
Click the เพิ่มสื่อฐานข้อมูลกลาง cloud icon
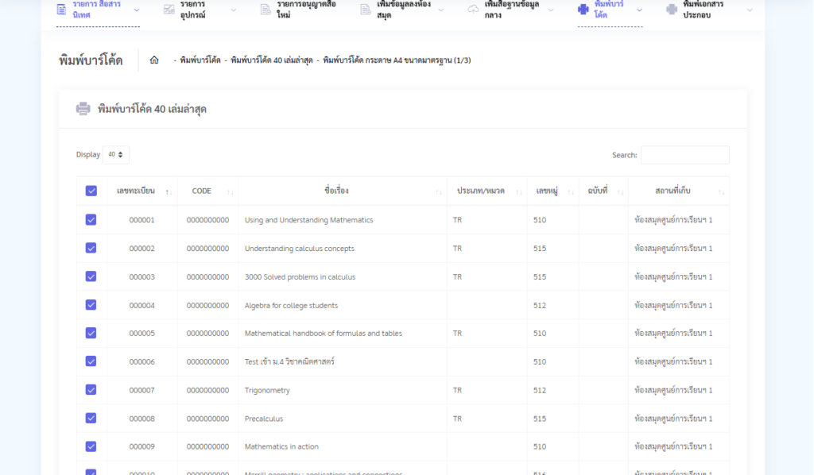[473, 10]
